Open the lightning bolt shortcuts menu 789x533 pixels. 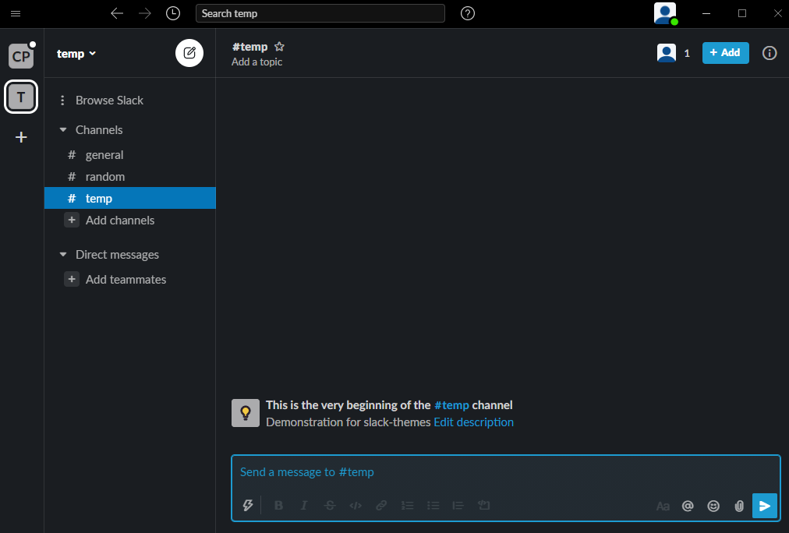click(248, 506)
